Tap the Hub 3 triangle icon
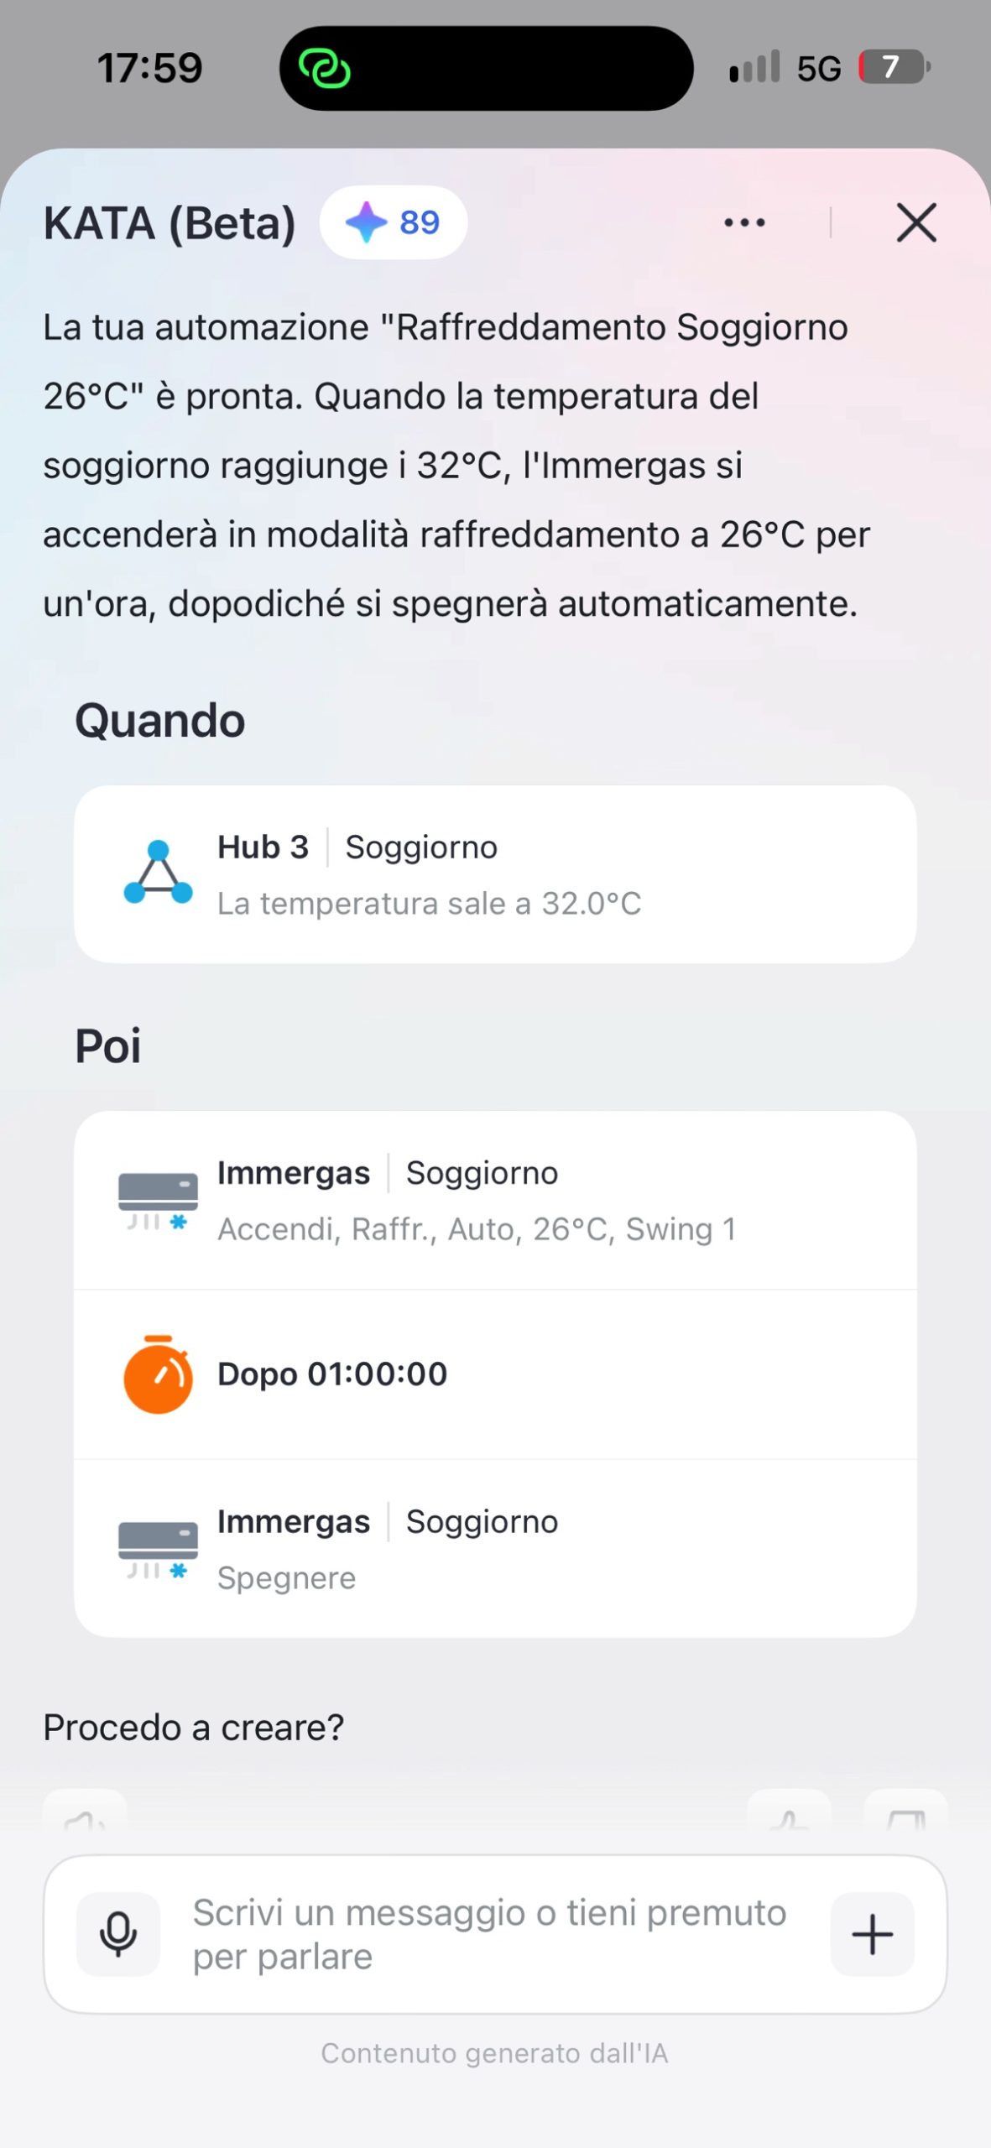 pyautogui.click(x=158, y=873)
